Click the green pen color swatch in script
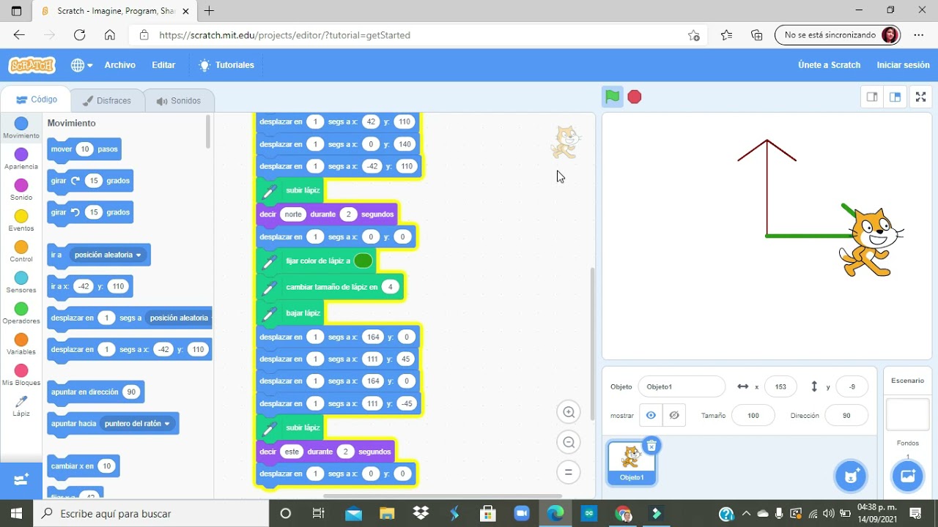Image resolution: width=938 pixels, height=527 pixels. (363, 261)
